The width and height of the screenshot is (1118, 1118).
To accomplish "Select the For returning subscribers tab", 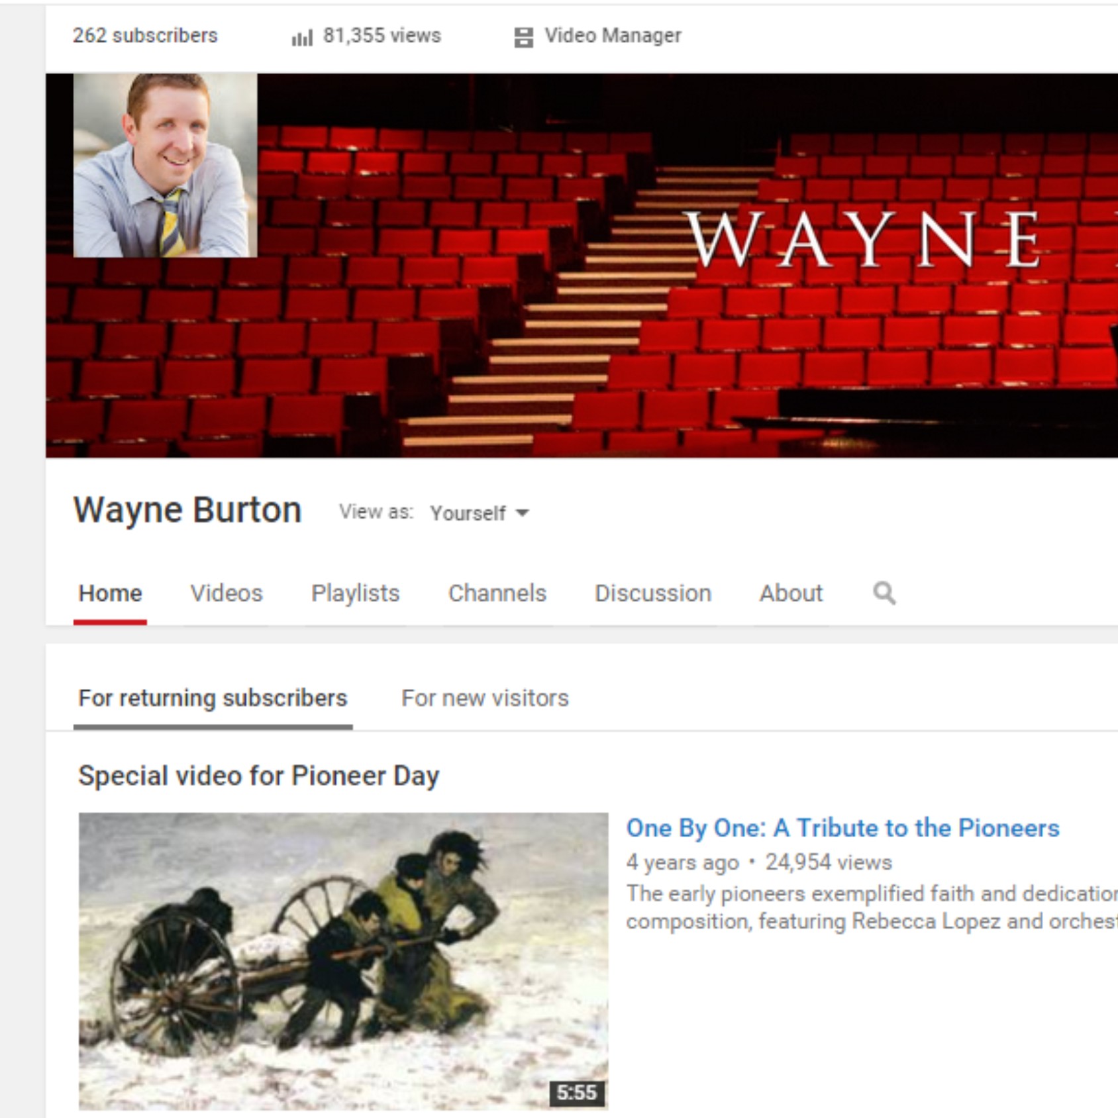I will point(213,698).
